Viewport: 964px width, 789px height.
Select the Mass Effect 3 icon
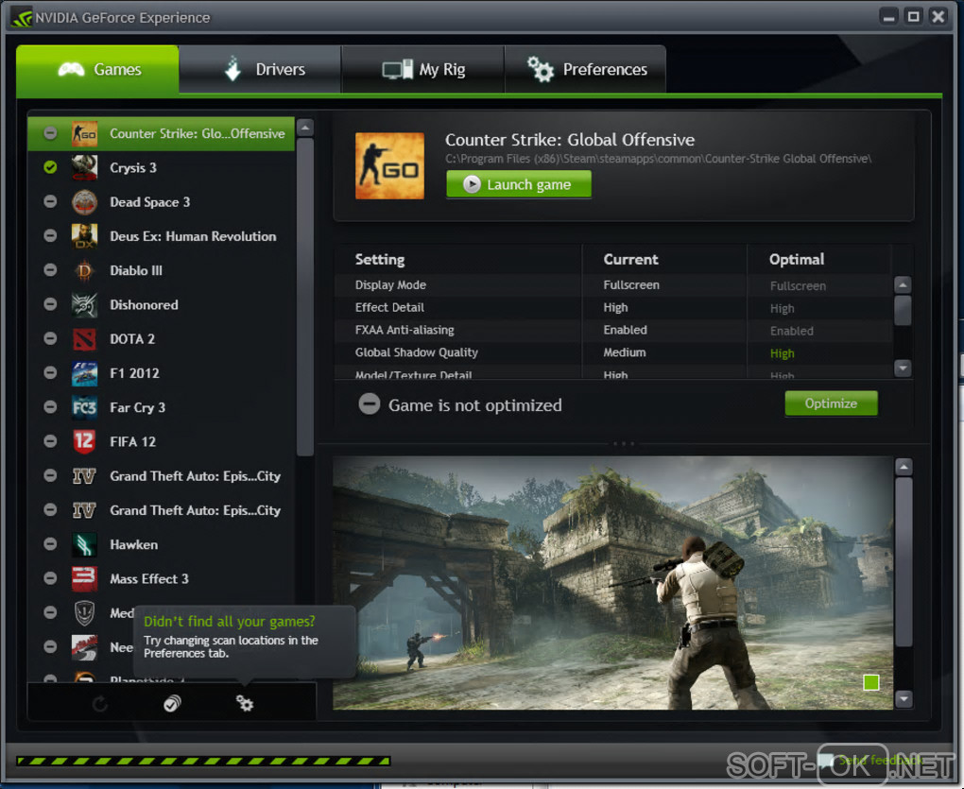click(x=85, y=579)
